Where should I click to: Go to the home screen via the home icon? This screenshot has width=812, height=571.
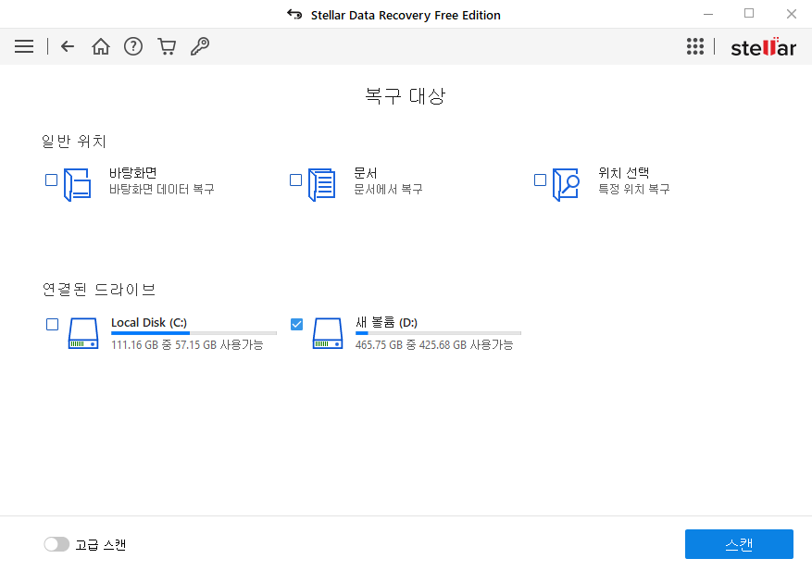tap(100, 46)
